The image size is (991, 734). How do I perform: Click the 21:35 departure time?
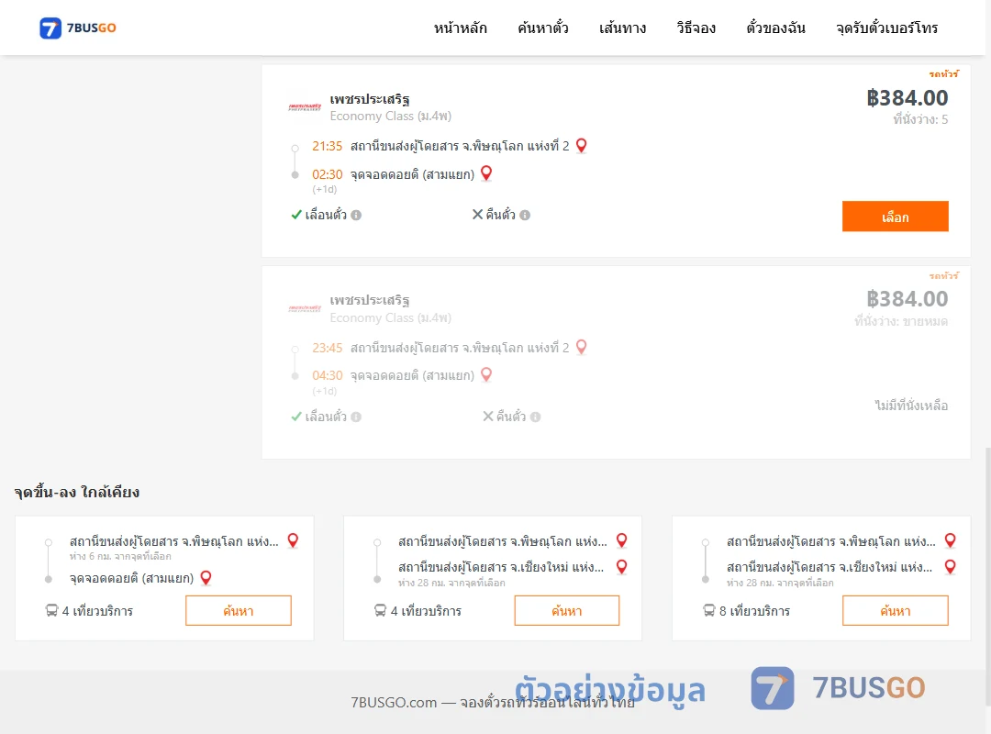coord(327,146)
